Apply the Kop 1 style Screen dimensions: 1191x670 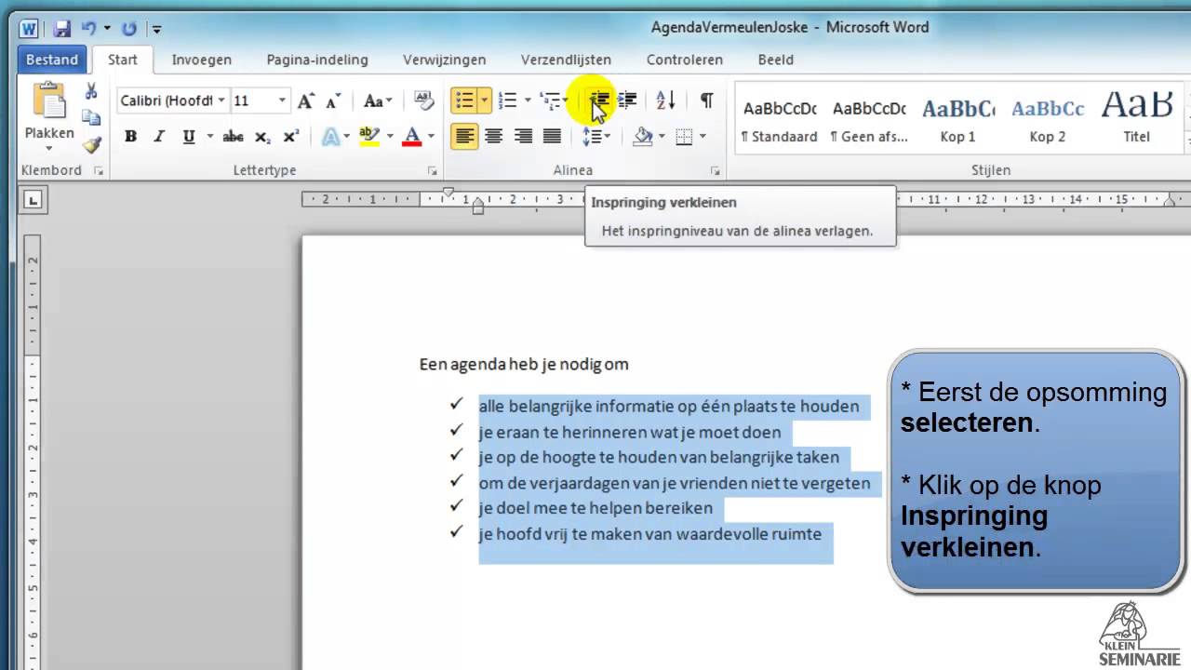click(958, 119)
